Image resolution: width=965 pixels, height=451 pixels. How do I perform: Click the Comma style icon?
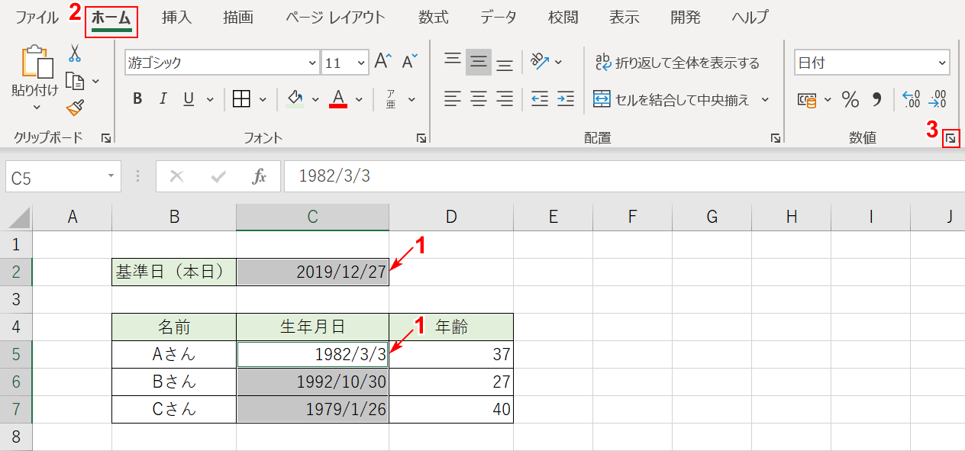[876, 98]
